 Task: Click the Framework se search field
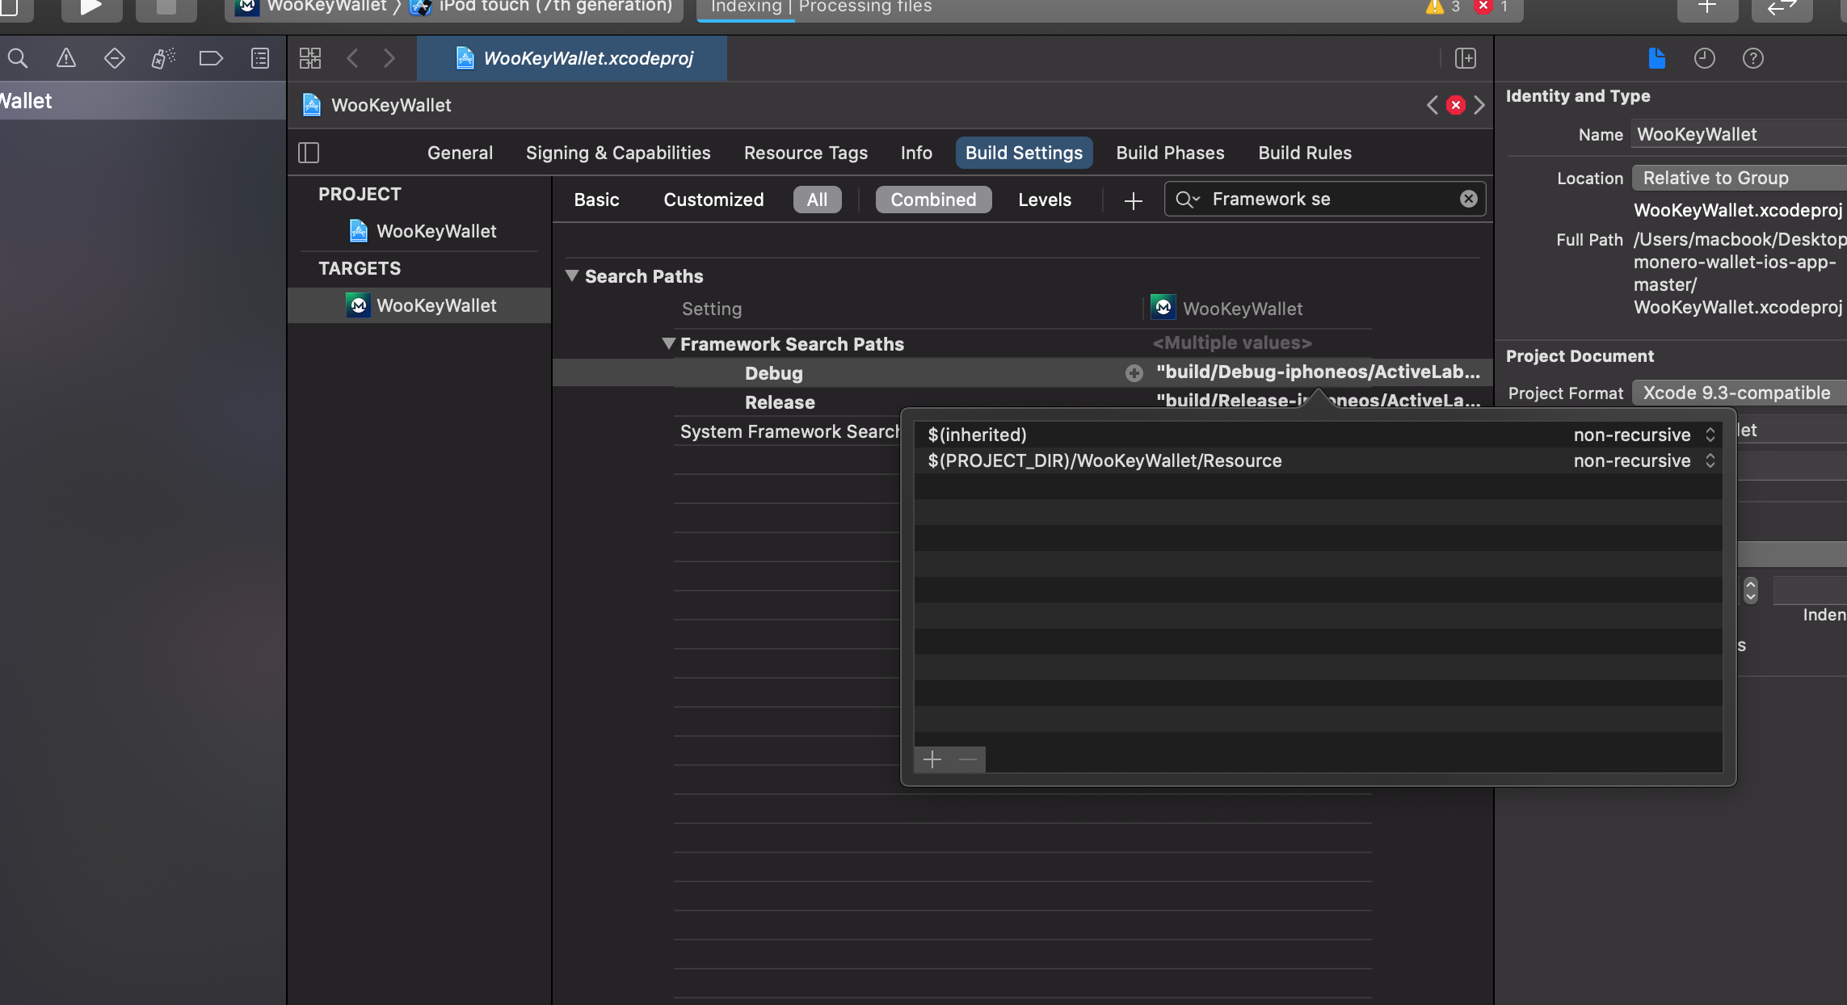(1325, 199)
